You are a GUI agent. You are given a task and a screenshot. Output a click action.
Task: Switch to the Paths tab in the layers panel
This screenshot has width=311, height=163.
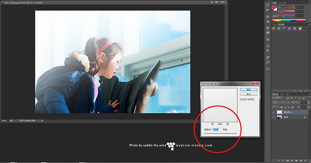(288, 95)
